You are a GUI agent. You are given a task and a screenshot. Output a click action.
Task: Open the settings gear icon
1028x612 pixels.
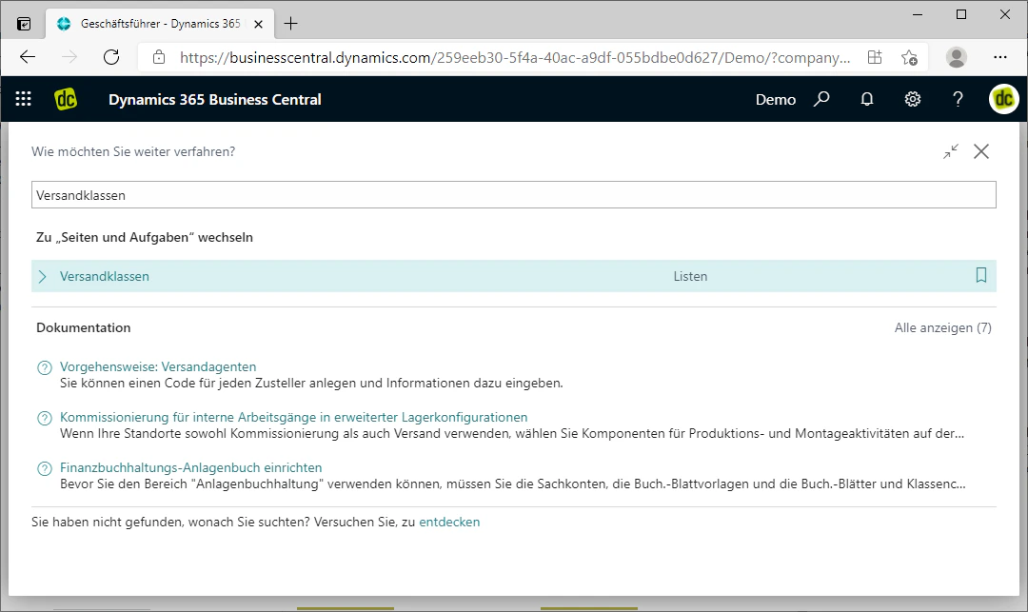[913, 99]
